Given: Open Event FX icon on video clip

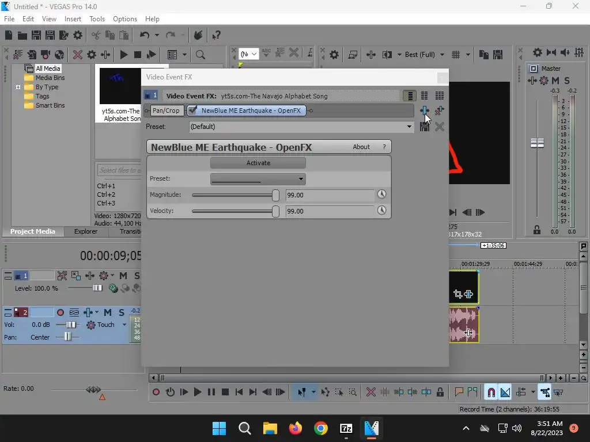Looking at the screenshot, I should pyautogui.click(x=468, y=294).
